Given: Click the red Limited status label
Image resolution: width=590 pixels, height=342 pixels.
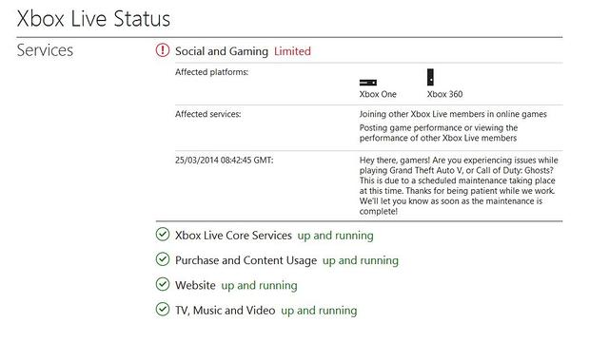Looking at the screenshot, I should 292,51.
